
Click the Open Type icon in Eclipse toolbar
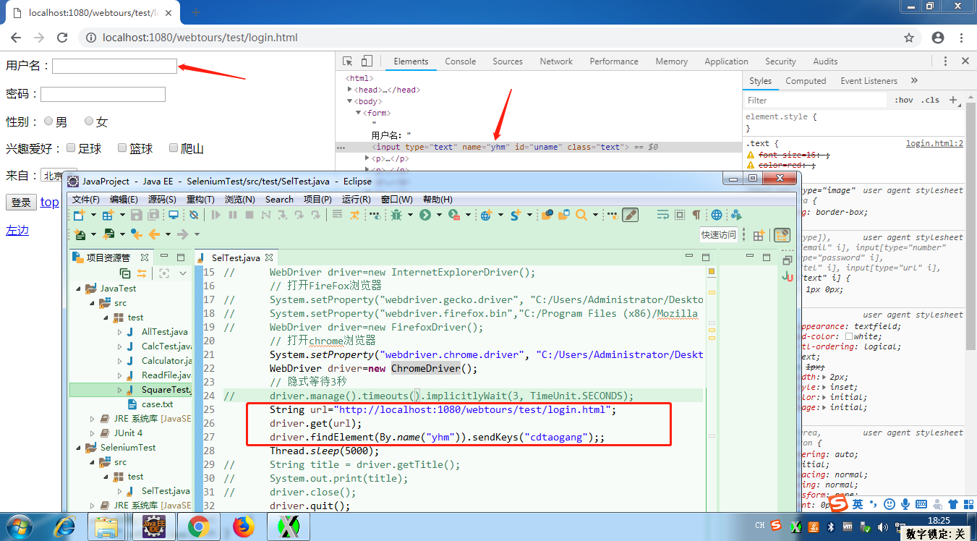tap(547, 215)
